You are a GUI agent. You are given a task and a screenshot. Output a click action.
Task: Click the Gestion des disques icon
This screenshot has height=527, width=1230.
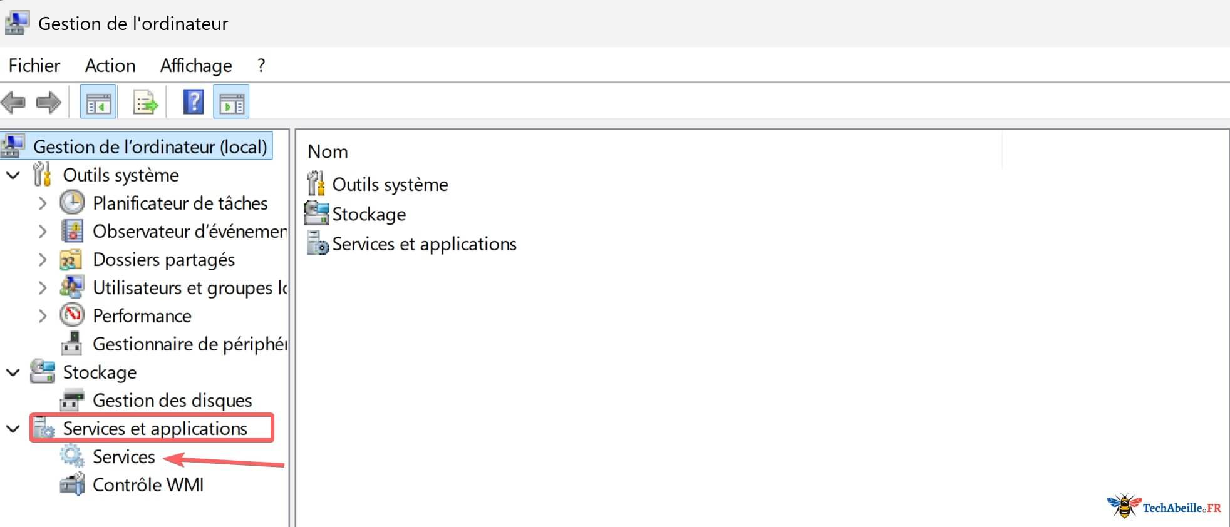pyautogui.click(x=72, y=400)
